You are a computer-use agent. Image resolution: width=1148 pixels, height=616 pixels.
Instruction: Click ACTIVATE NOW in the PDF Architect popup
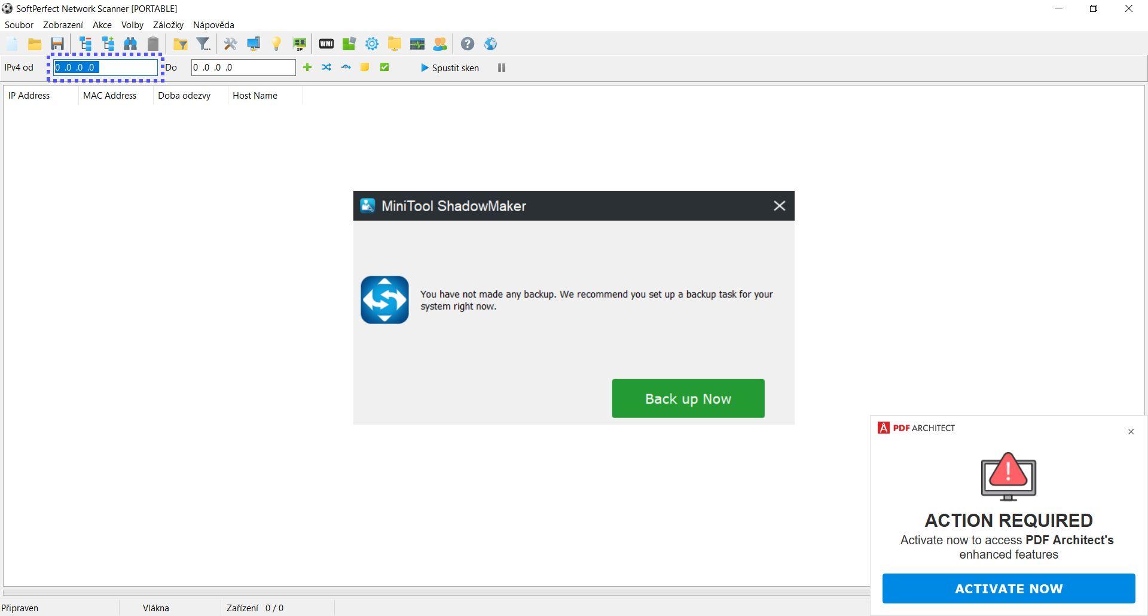point(1009,588)
